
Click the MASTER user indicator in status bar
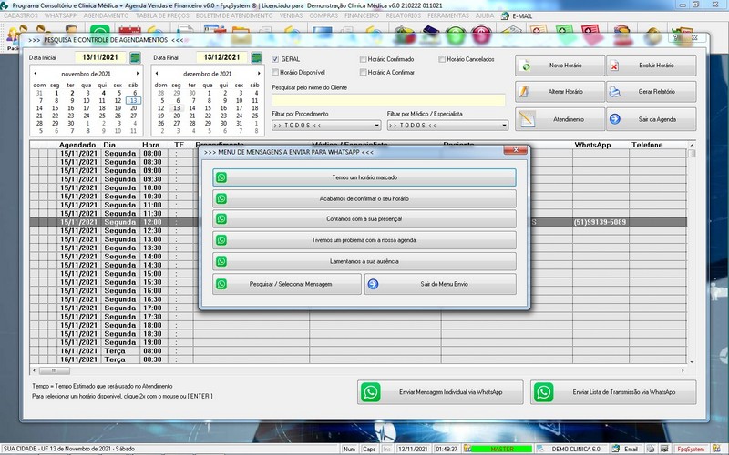(502, 449)
